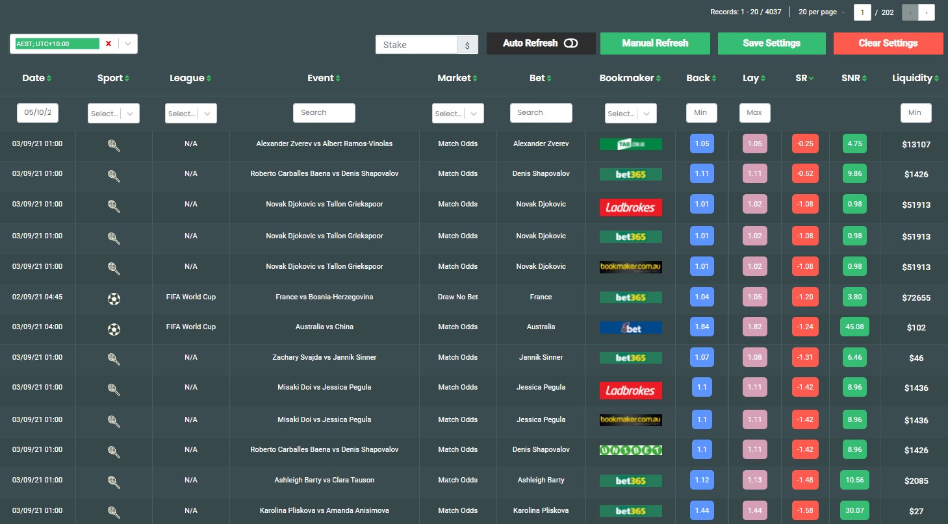This screenshot has height=524, width=948.
Task: Click event Ashleigh Barty vs Clara Tauson
Action: point(324,480)
